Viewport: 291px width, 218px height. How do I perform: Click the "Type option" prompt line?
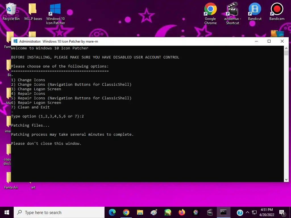pos(47,116)
